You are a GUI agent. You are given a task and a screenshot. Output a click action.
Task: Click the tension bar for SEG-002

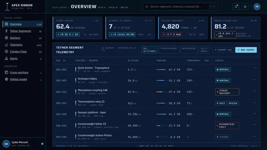pyautogui.click(x=162, y=70)
